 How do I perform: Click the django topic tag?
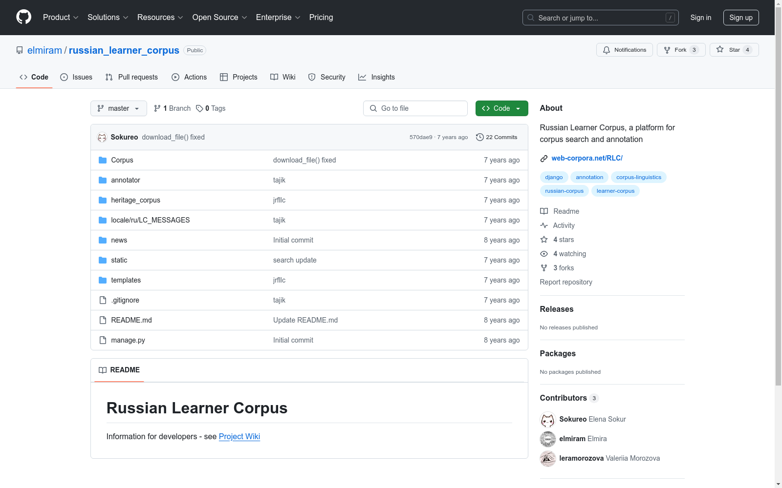point(554,177)
